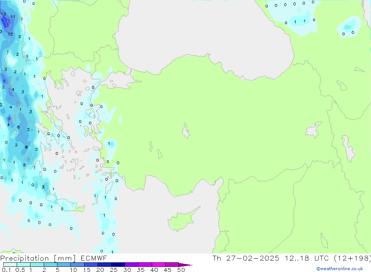
Task: Click the 1–2 mm legend color swatch
Action: click(x=37, y=265)
